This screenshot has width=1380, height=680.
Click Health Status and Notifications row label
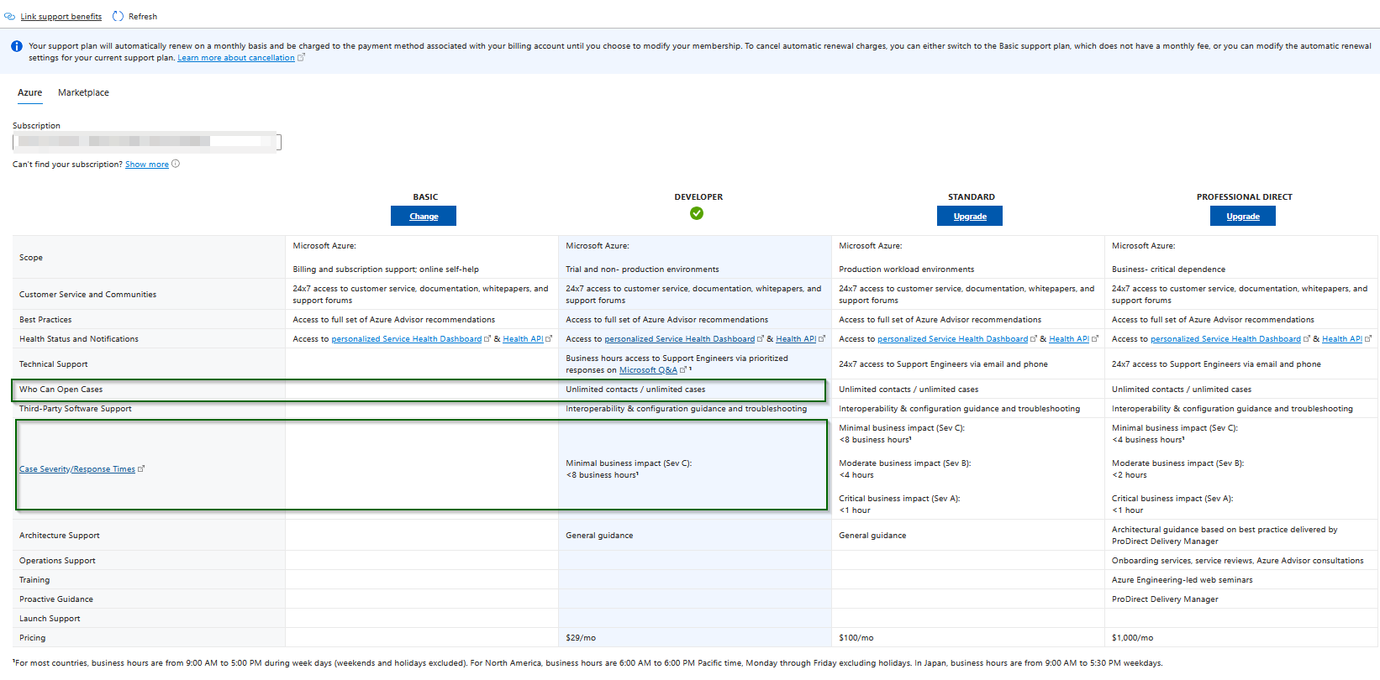[79, 339]
